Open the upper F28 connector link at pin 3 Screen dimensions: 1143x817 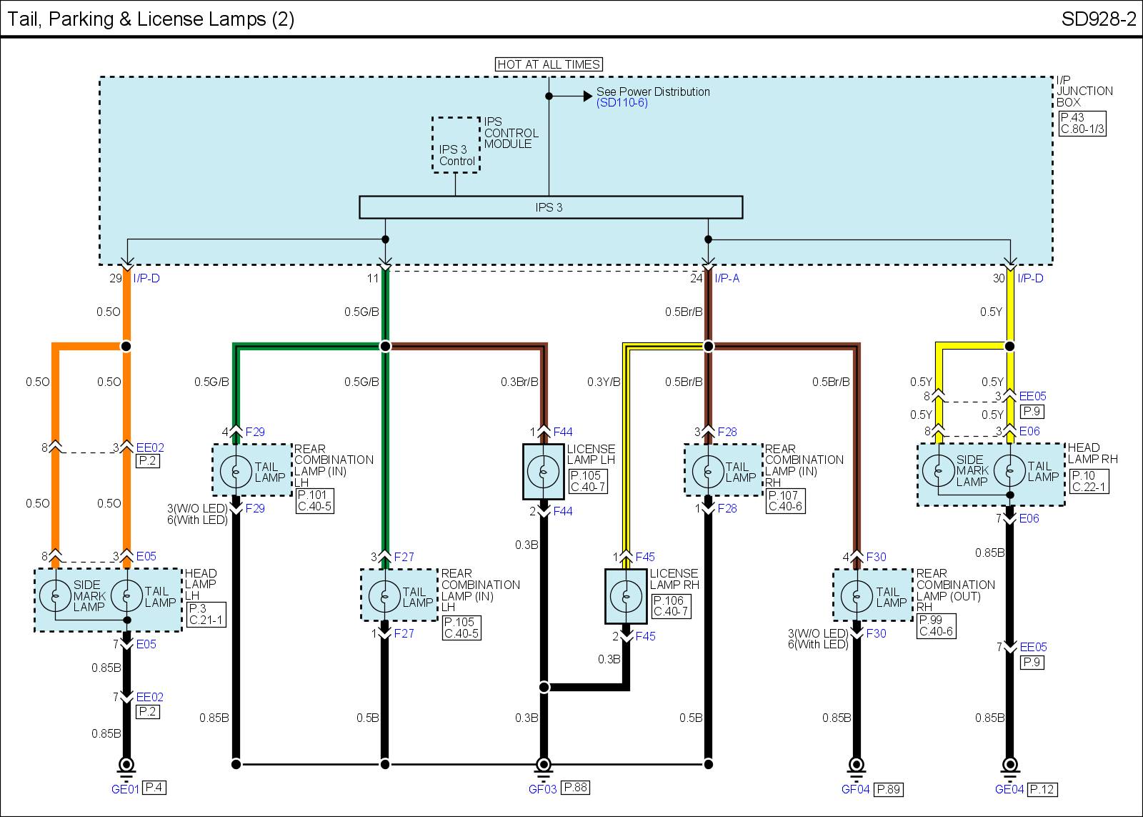(x=727, y=432)
